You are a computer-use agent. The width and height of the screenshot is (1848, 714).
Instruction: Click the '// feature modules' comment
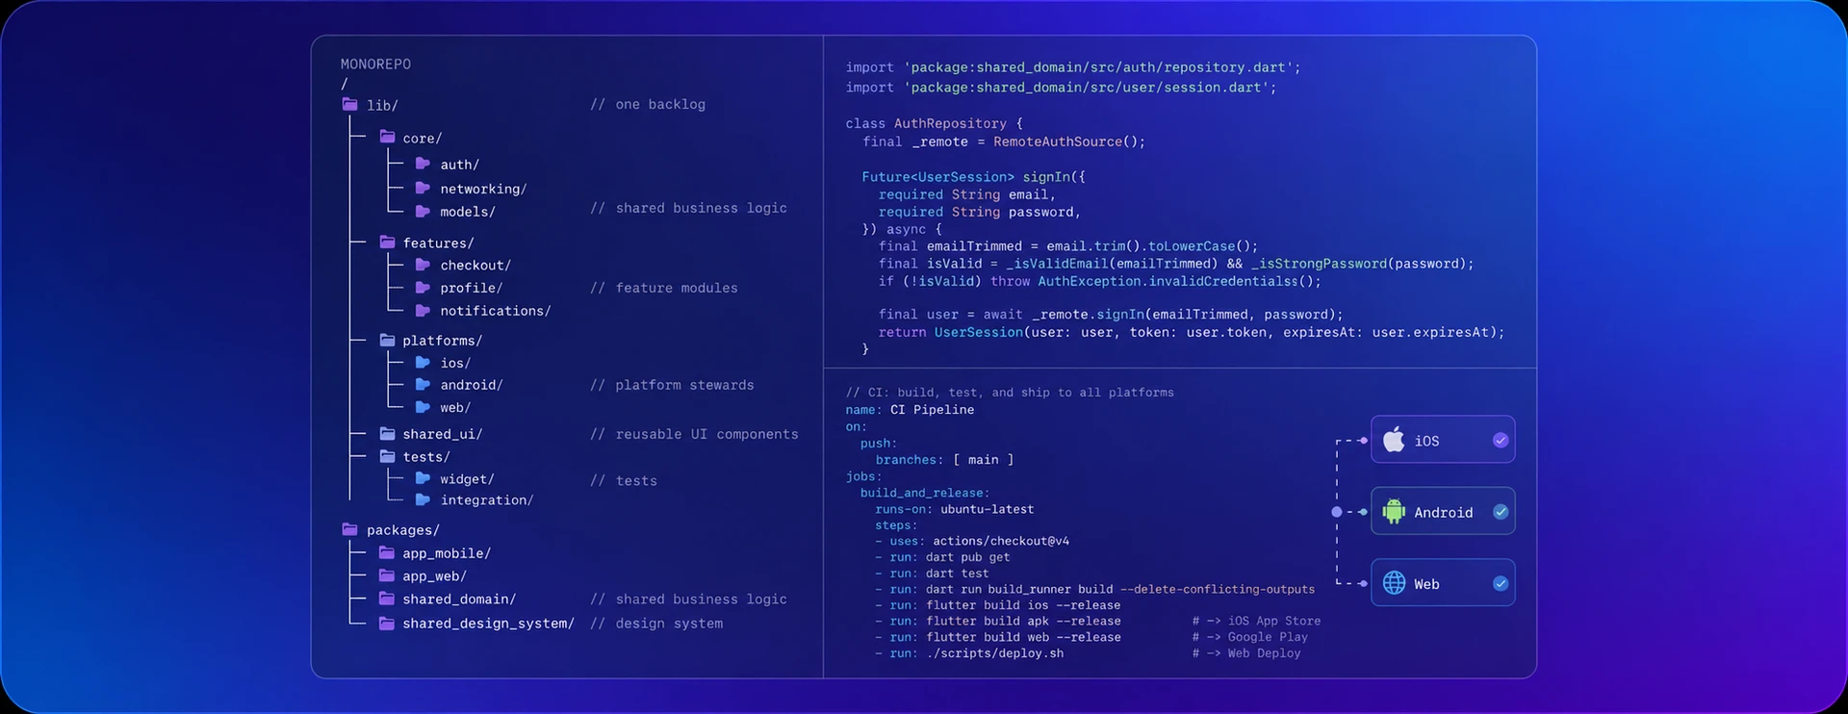(664, 288)
